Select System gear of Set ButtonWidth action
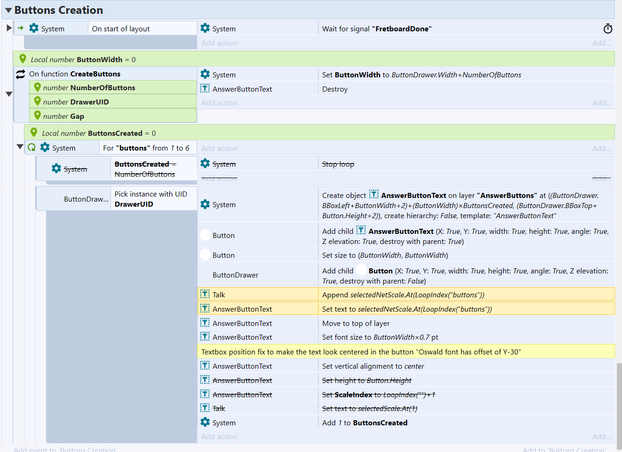The width and height of the screenshot is (622, 452). (205, 74)
